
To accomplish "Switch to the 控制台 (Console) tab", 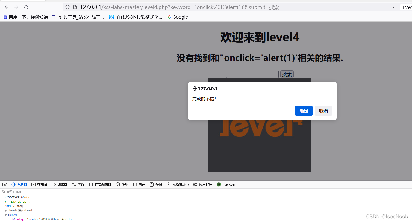I will (39, 184).
